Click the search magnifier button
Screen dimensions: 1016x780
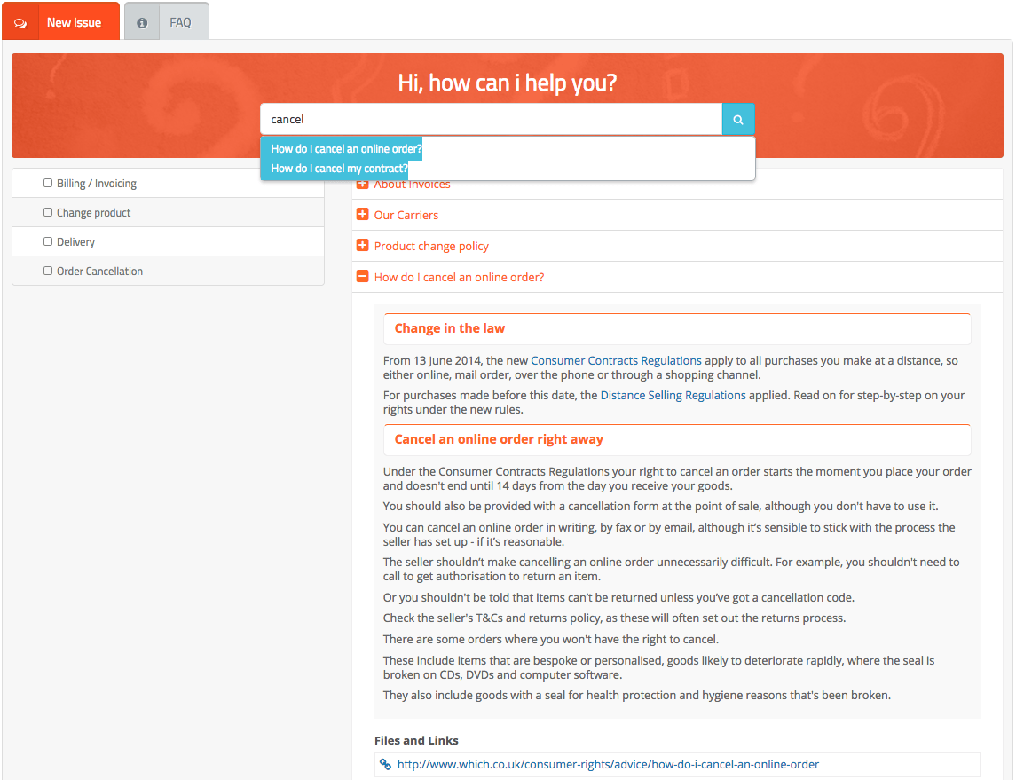pyautogui.click(x=738, y=119)
